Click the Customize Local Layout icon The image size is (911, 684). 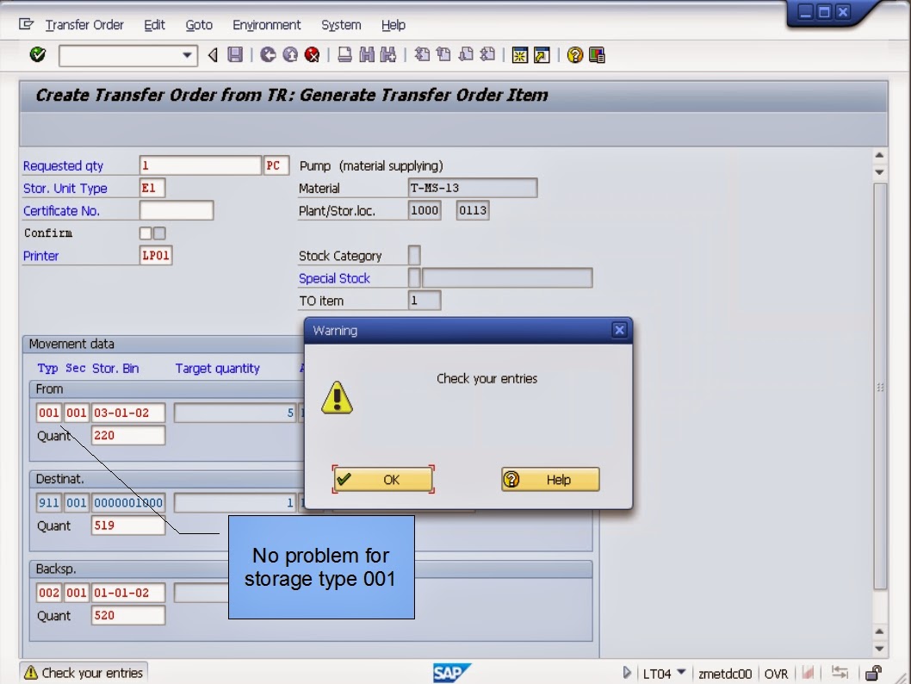(x=596, y=53)
